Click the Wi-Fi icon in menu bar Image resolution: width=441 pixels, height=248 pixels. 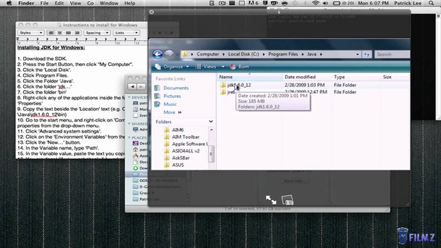(316, 3)
